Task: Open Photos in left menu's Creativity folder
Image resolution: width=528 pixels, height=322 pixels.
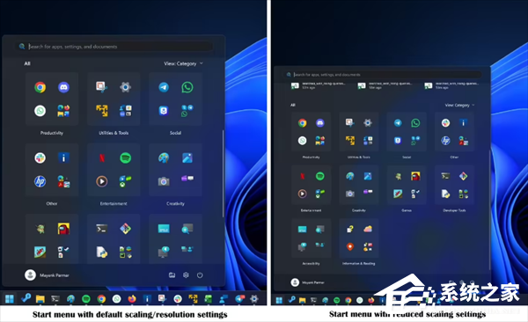Action: pyautogui.click(x=187, y=157)
